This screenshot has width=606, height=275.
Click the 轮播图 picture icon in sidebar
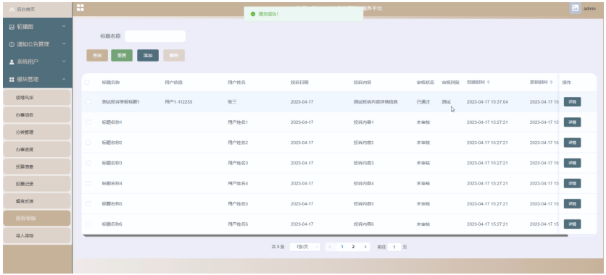pos(12,27)
